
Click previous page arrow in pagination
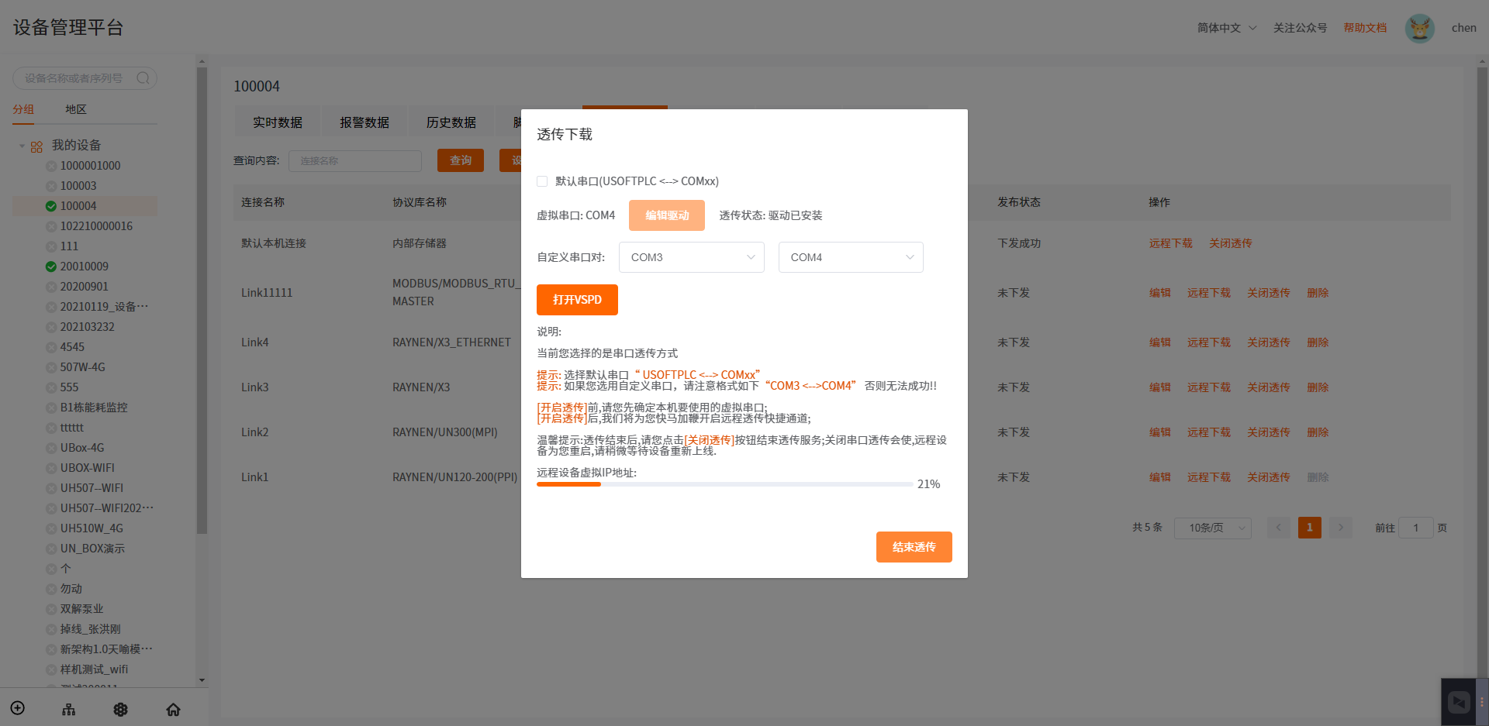click(1279, 528)
